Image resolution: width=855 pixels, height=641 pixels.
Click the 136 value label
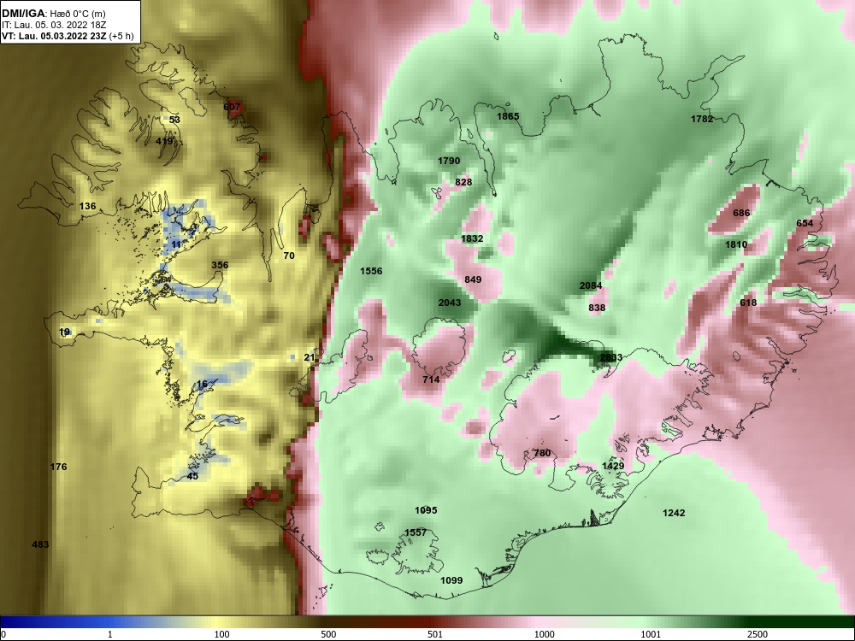87,206
